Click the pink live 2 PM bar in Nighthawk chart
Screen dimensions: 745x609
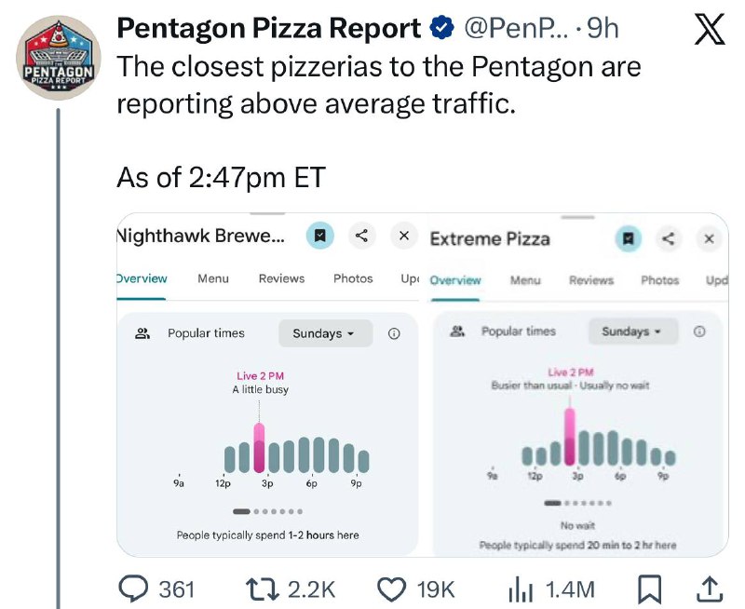tap(260, 448)
